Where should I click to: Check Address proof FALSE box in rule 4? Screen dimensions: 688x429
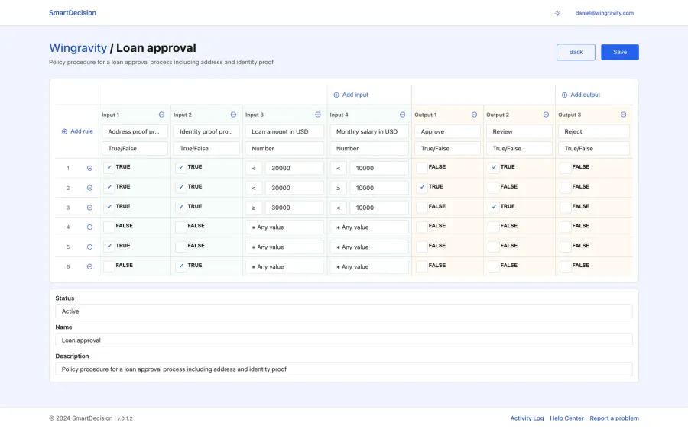coord(109,227)
